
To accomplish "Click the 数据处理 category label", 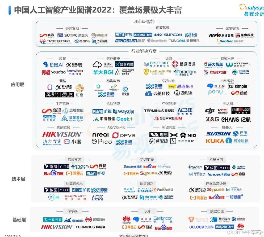I will click(217, 211).
